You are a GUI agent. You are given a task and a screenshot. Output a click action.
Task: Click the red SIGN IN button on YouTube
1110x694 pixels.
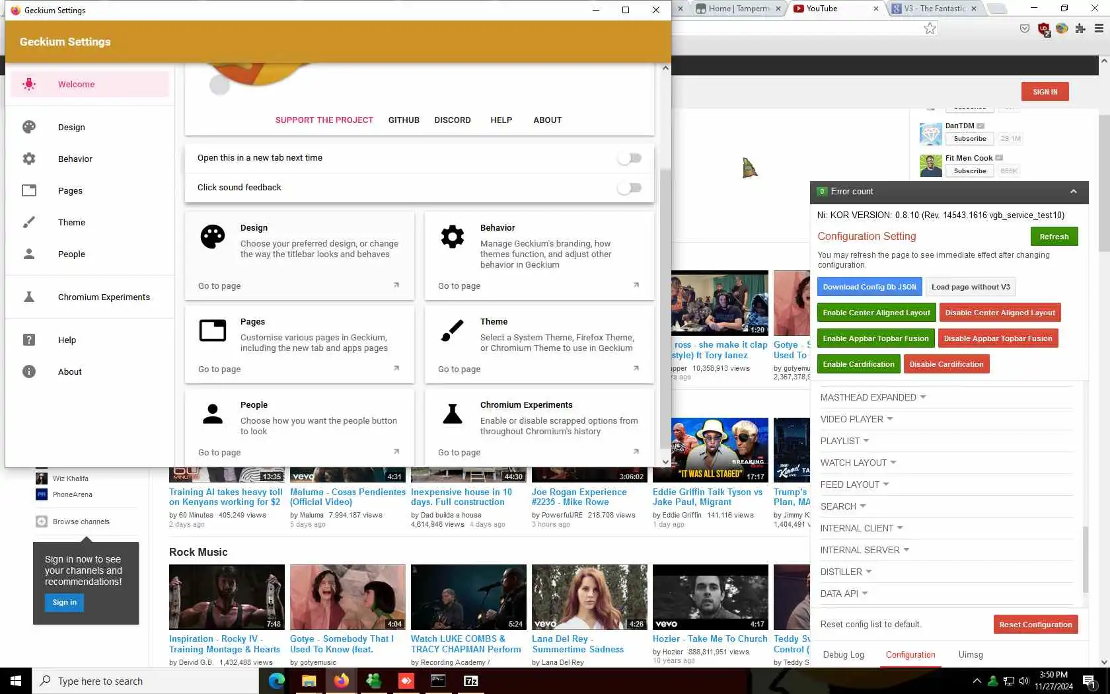(1045, 92)
